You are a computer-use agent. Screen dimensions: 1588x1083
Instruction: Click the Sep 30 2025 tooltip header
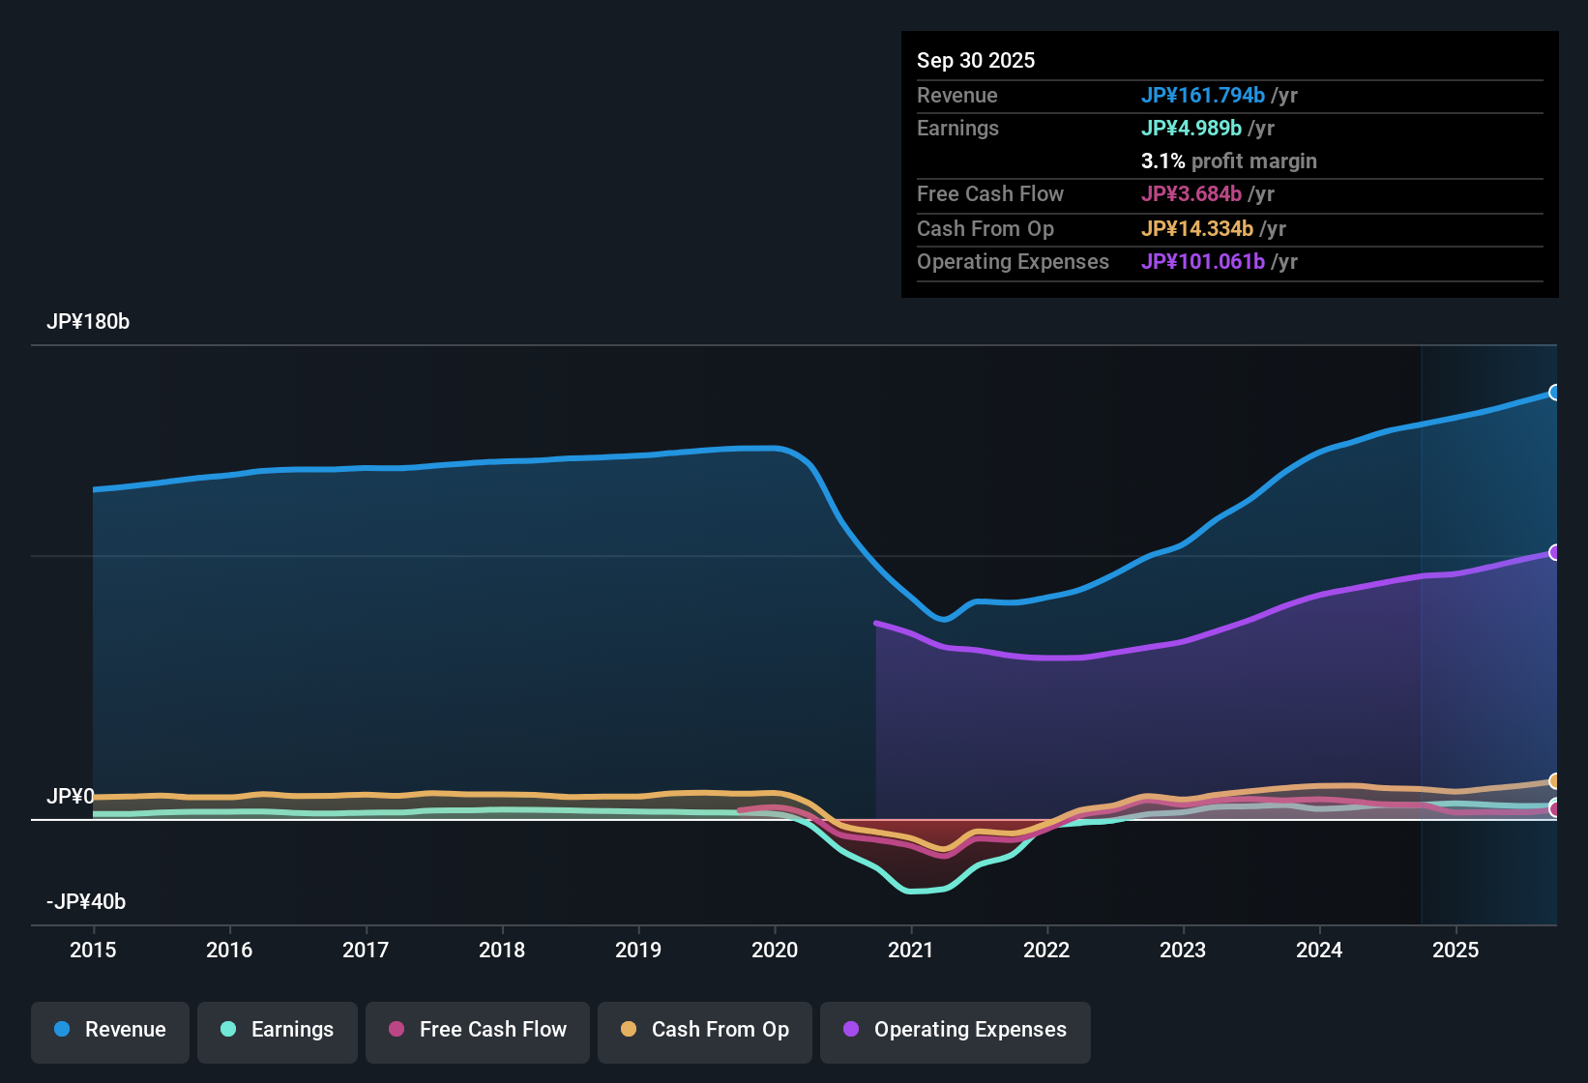(976, 60)
